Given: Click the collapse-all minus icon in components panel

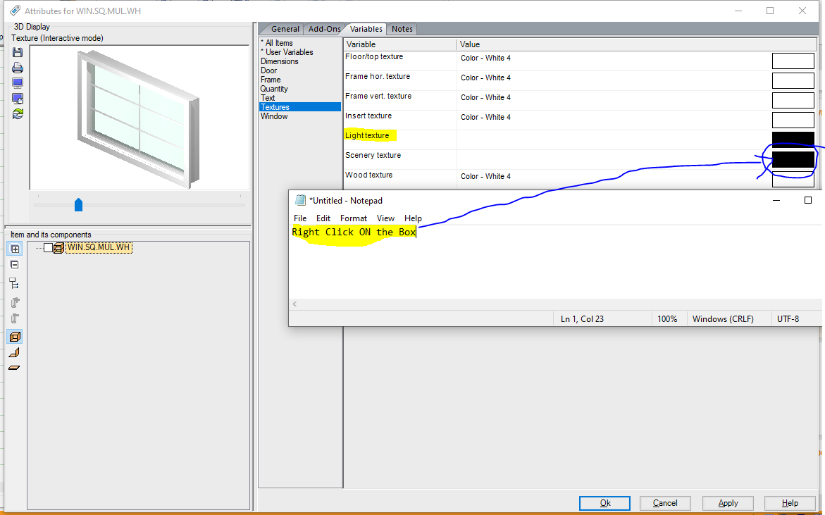Looking at the screenshot, I should pyautogui.click(x=15, y=265).
